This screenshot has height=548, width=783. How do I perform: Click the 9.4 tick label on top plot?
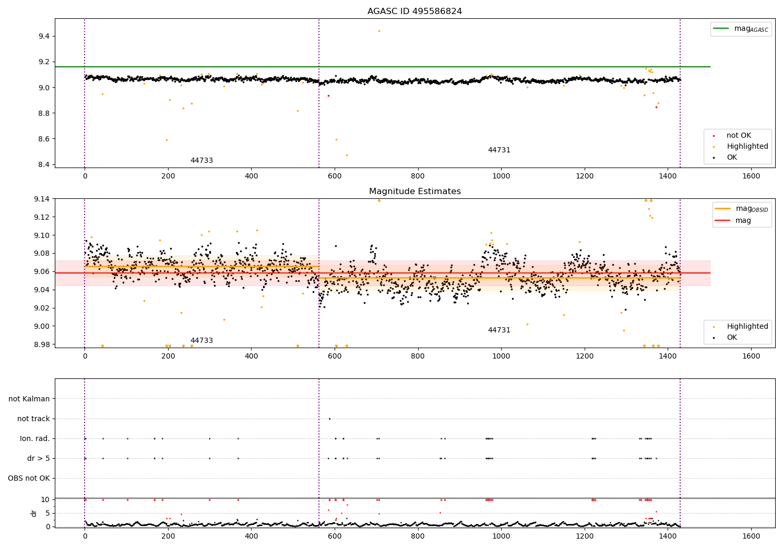44,36
